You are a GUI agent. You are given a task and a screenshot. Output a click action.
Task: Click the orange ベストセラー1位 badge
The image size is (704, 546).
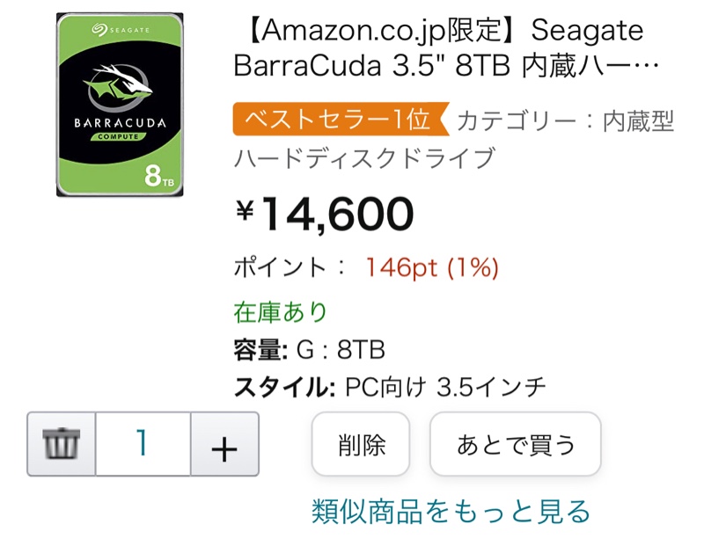341,119
